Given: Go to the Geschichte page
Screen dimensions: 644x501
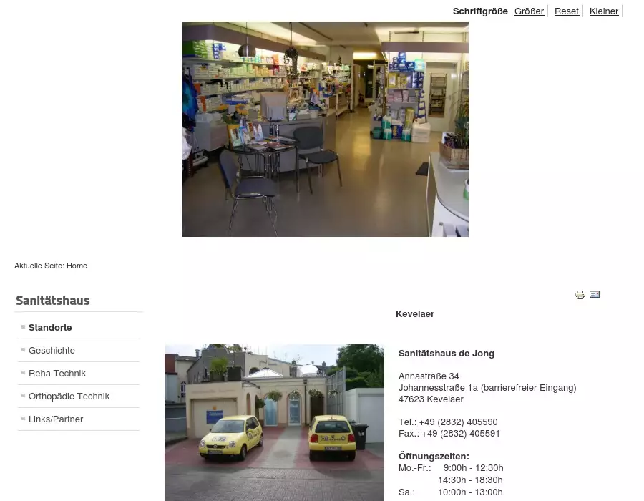Looking at the screenshot, I should 52,351.
